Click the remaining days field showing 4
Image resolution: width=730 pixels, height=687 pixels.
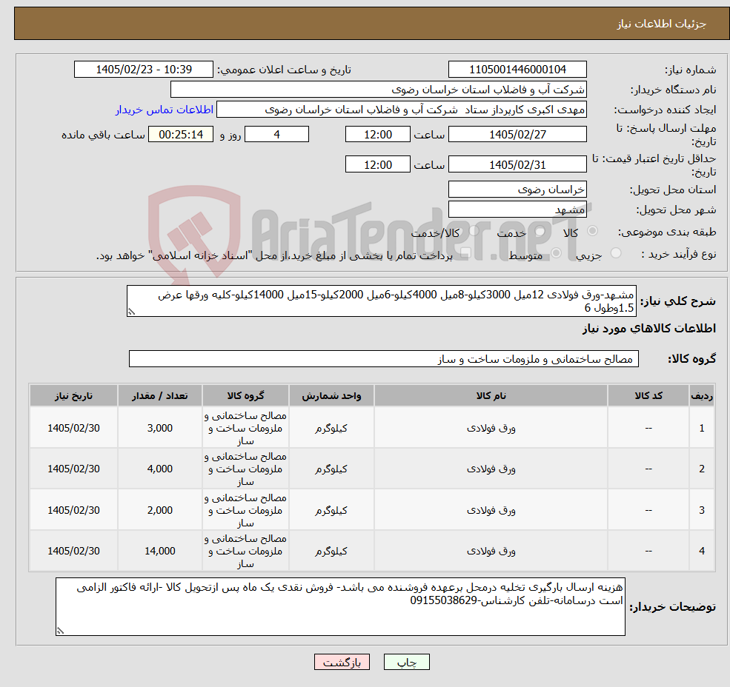[x=276, y=135]
